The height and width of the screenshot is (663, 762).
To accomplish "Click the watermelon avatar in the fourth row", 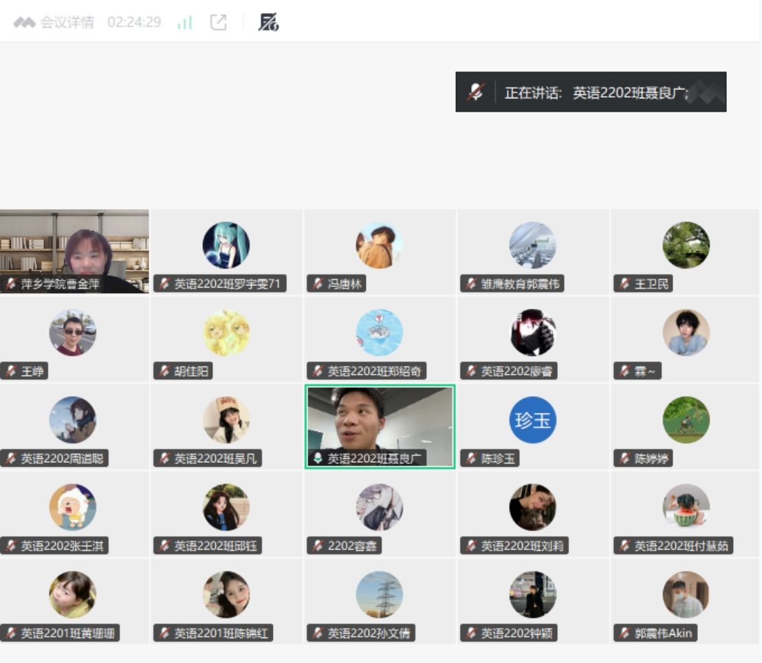I will 686,507.
